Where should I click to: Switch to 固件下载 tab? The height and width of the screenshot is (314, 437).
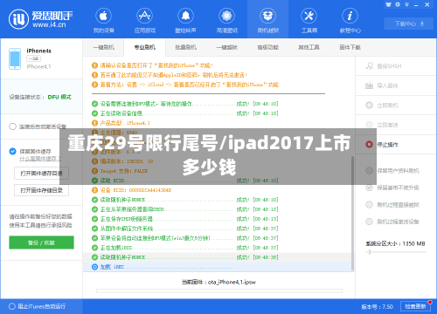[350, 47]
